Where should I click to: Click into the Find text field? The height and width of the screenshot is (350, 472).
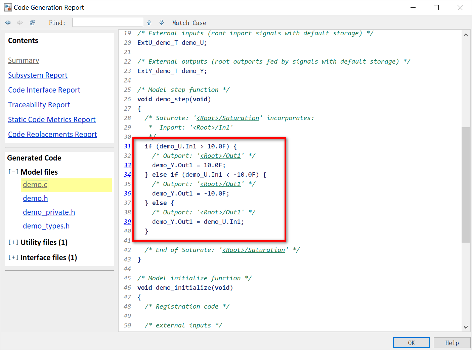[x=108, y=23]
